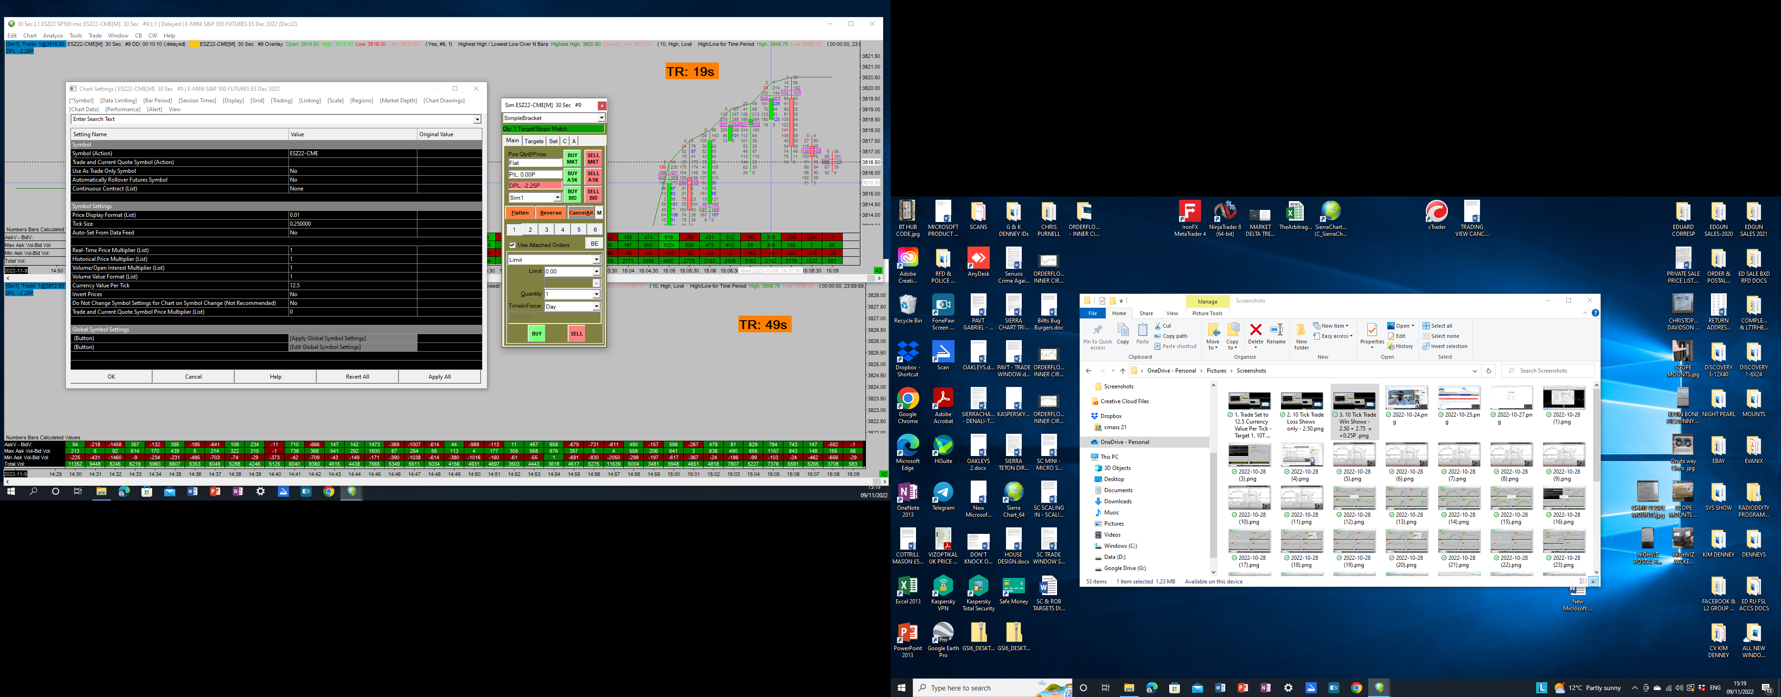Image resolution: width=1781 pixels, height=697 pixels.
Task: Click the BUY MKT button
Action: [x=572, y=159]
